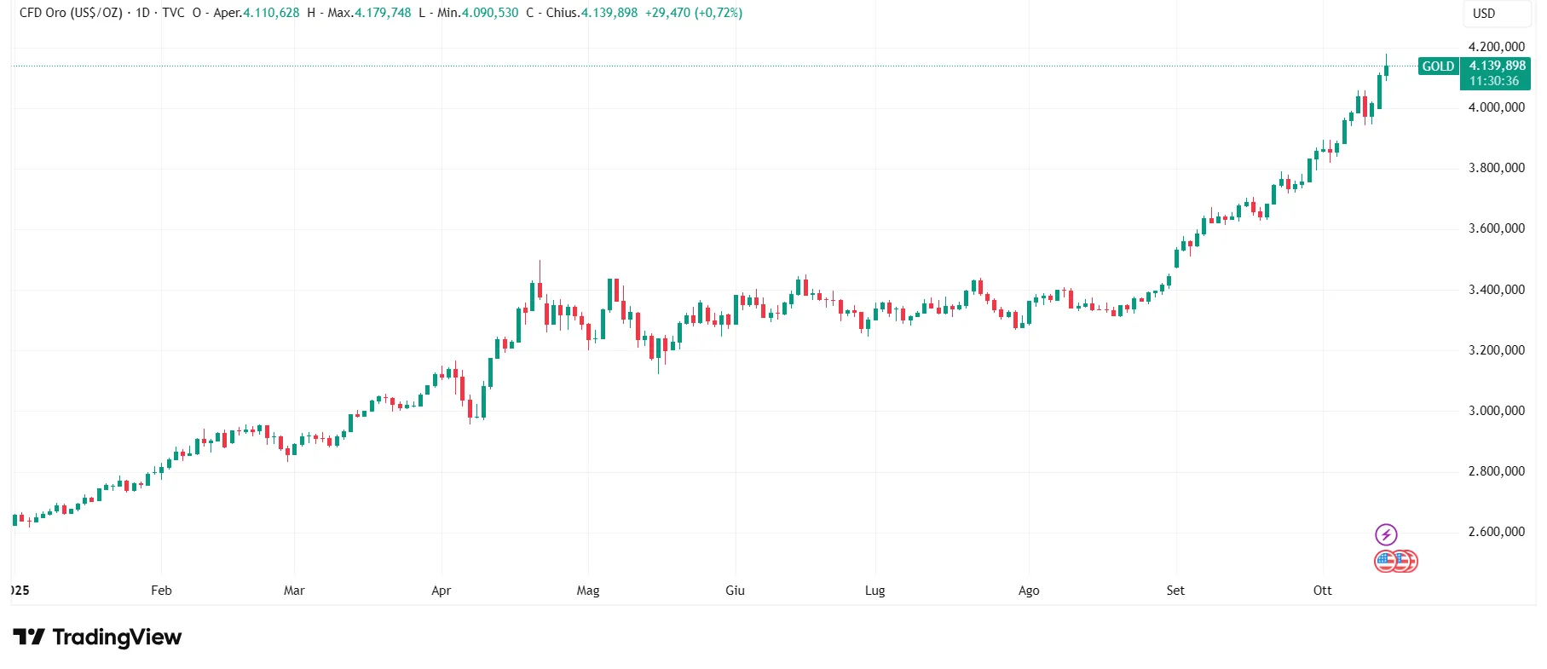Select the 1D interval label
Screen dimensions: 1547x669
pyautogui.click(x=142, y=13)
